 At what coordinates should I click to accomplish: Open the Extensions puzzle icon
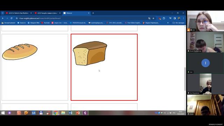point(164,18)
